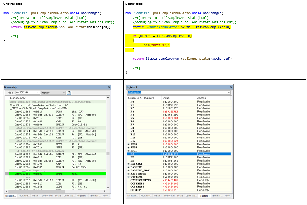This screenshot has width=307, height=205.
Task: Click breakpoint marker beside the BKPT line
Action: tap(7, 174)
